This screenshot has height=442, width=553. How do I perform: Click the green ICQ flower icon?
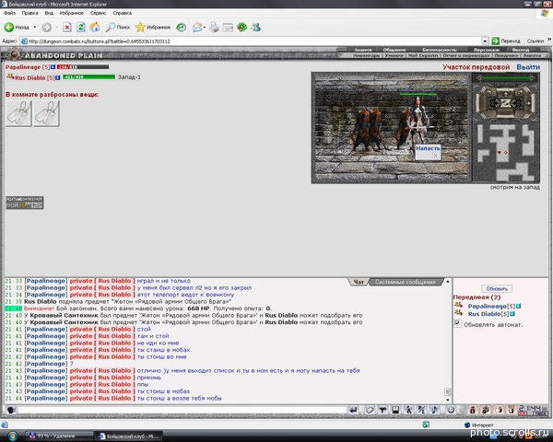click(241, 27)
